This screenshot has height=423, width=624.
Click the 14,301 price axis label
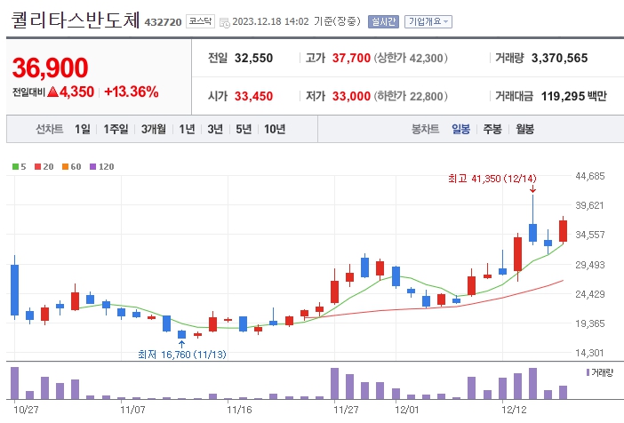[x=589, y=353]
